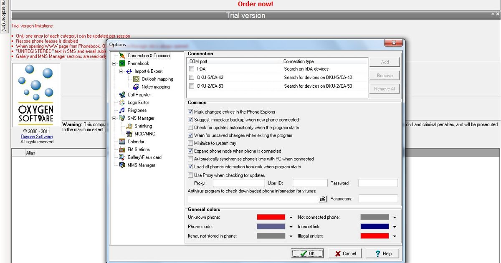Click the MMS Manager icon

point(122,165)
